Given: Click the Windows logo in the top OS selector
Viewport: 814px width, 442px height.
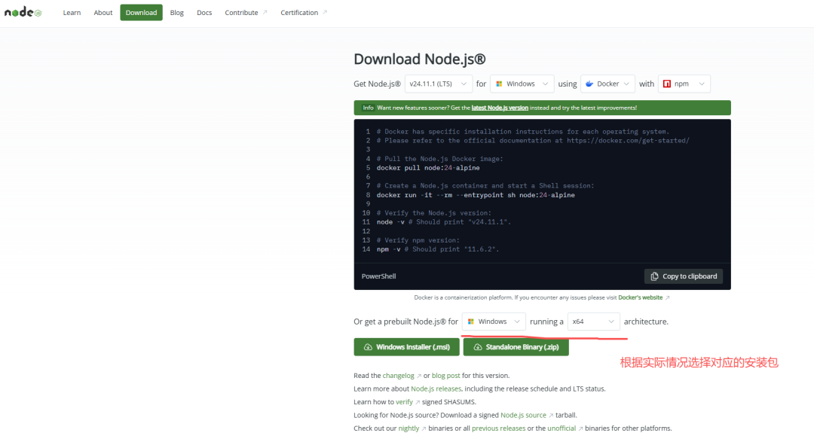Looking at the screenshot, I should coord(499,84).
